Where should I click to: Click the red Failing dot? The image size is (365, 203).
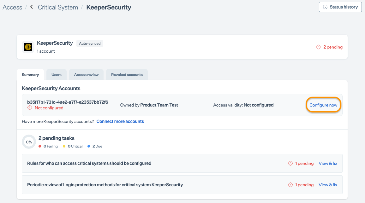[40, 146]
